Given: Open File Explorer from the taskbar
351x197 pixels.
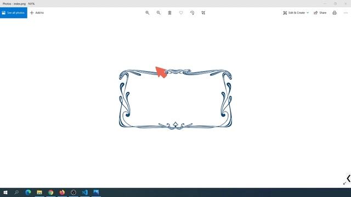Looking at the screenshot, I should (39, 192).
